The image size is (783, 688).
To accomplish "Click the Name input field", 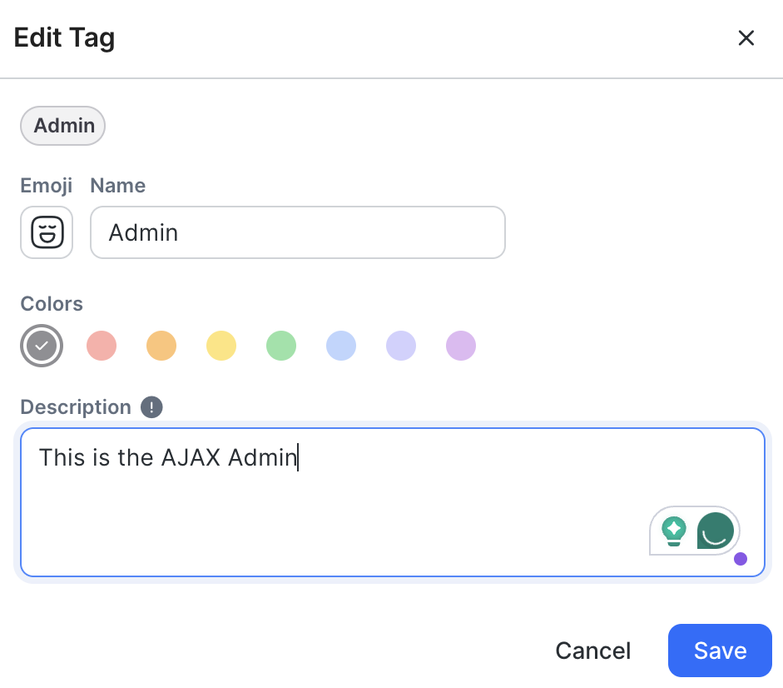I will 297,232.
